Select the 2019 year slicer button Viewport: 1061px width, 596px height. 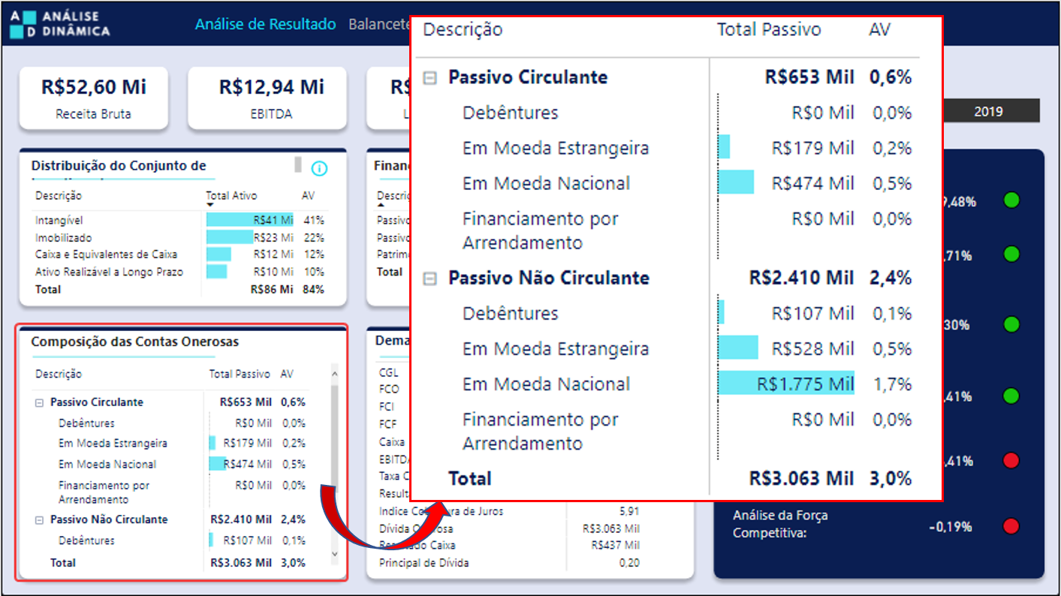coord(988,111)
